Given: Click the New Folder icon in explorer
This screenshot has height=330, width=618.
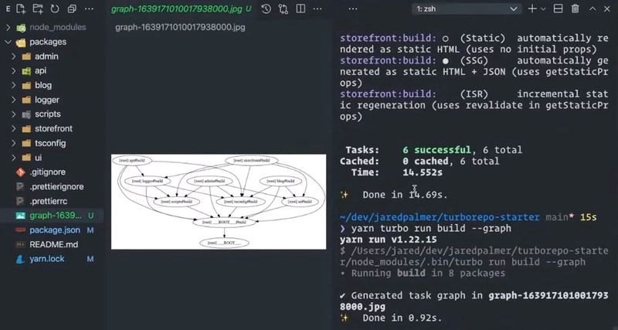Looking at the screenshot, I should (38, 9).
